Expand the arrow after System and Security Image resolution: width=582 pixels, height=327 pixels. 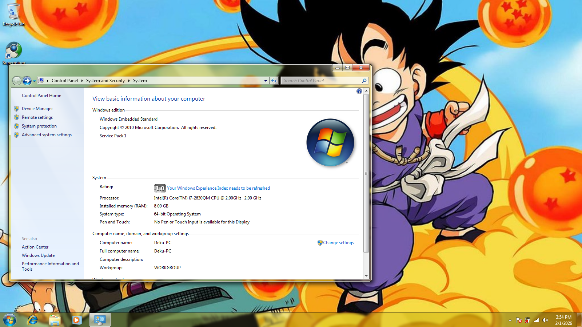129,81
